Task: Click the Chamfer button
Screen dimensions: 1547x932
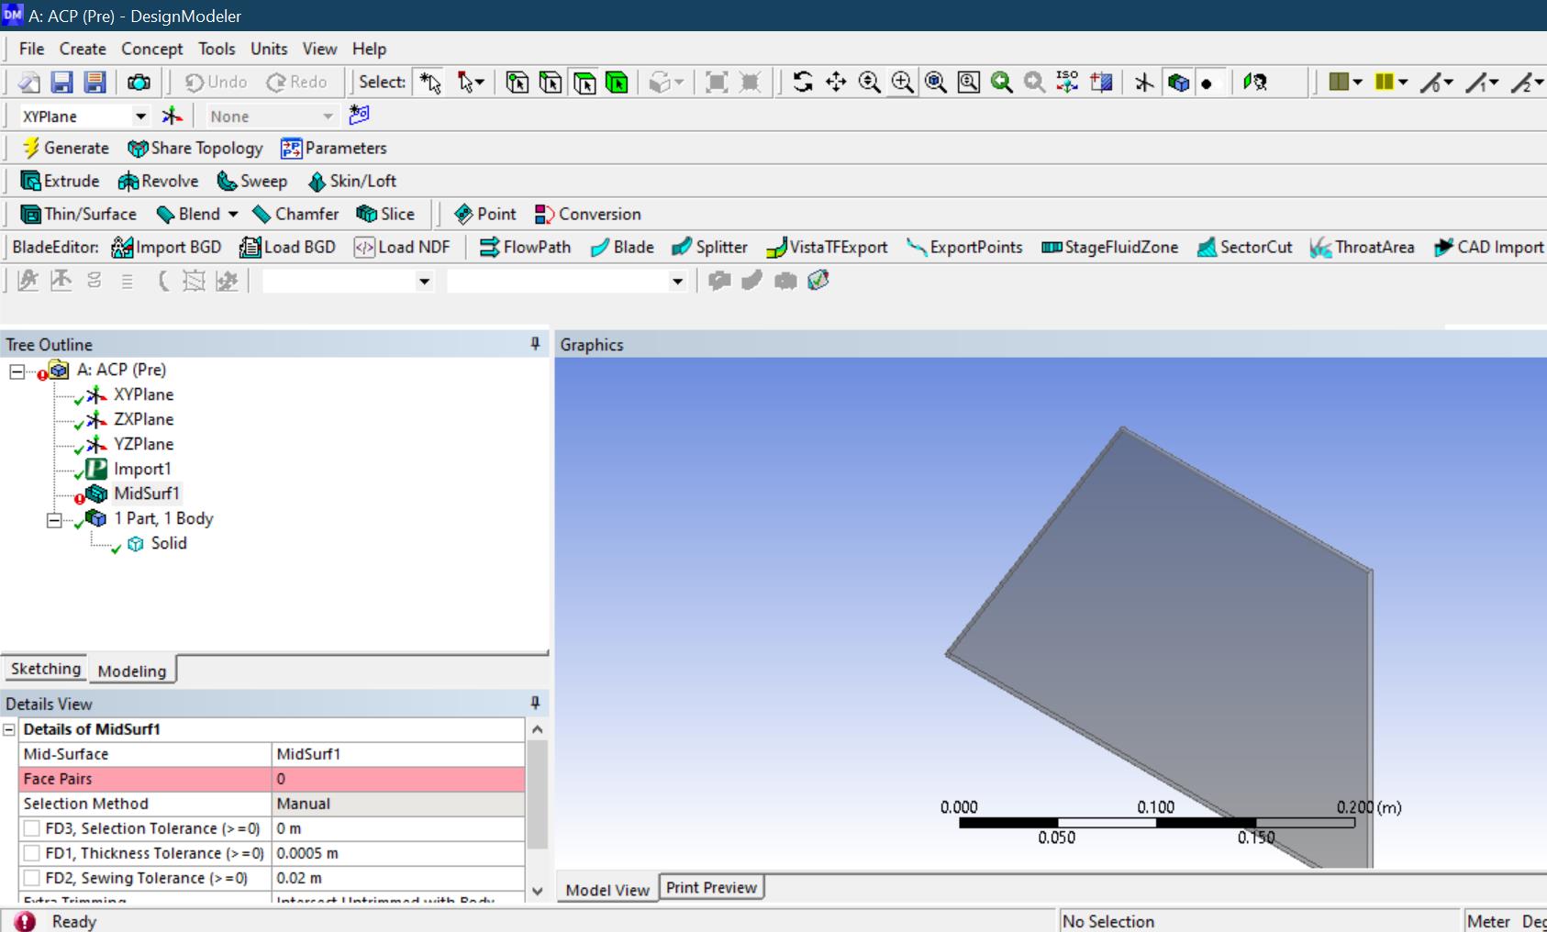Action: [295, 215]
